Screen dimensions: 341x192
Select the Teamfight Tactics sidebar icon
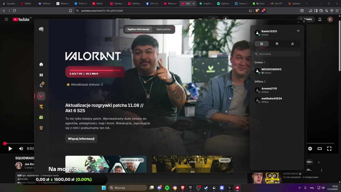tap(41, 107)
